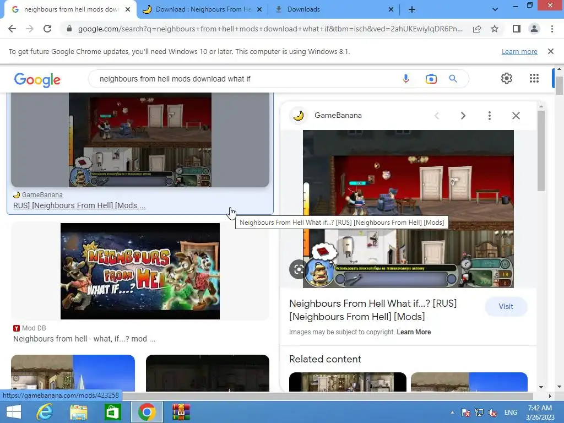
Task: Open the Google apps grid
Action: (x=534, y=78)
